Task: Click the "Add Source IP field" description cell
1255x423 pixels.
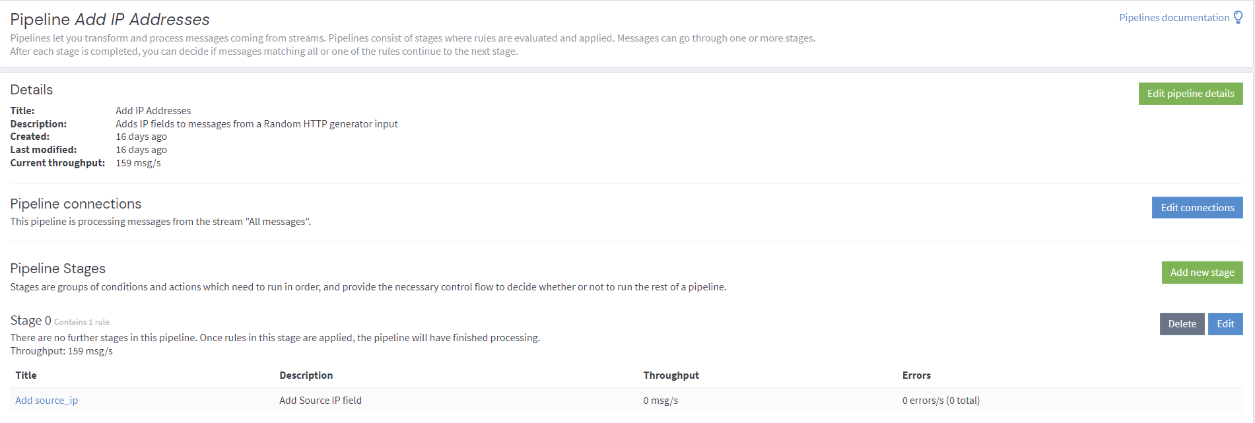Action: tap(320, 401)
